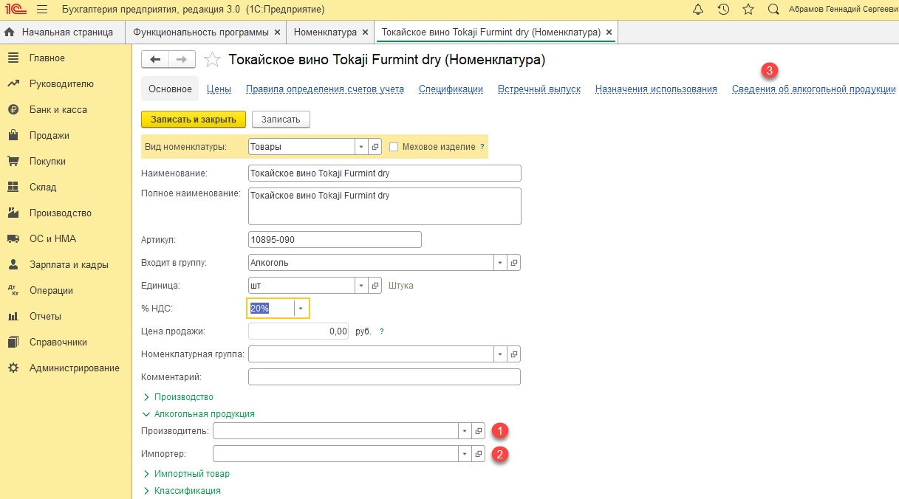Image resolution: width=899 pixels, height=499 pixels.
Task: Open Администрирование section in sidebar
Action: 74,368
